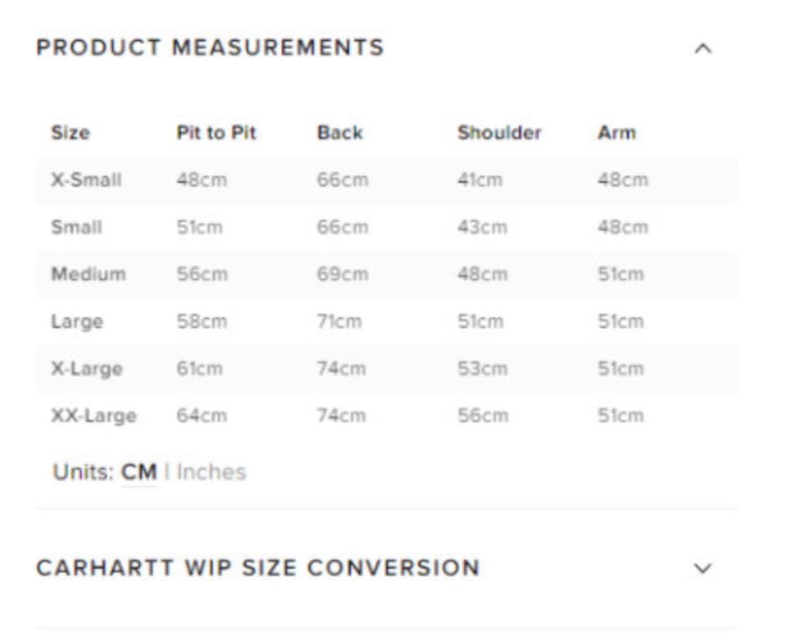Collapse the Product Measurements chevron
The width and height of the screenshot is (794, 641).
coord(703,49)
